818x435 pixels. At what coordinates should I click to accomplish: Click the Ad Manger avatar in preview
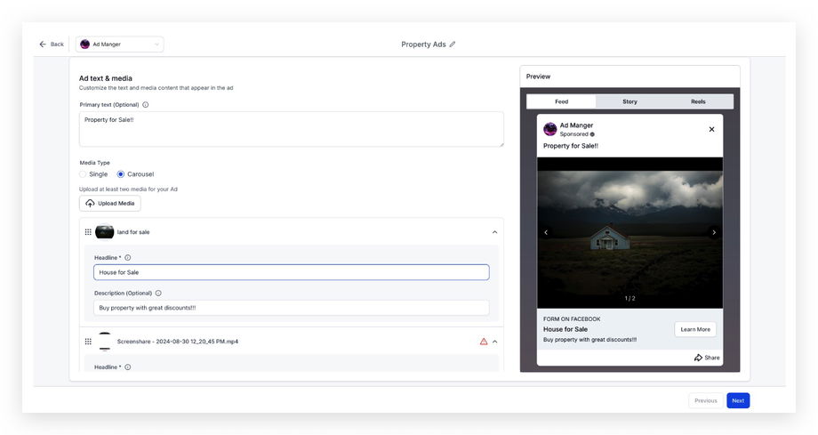coord(549,129)
